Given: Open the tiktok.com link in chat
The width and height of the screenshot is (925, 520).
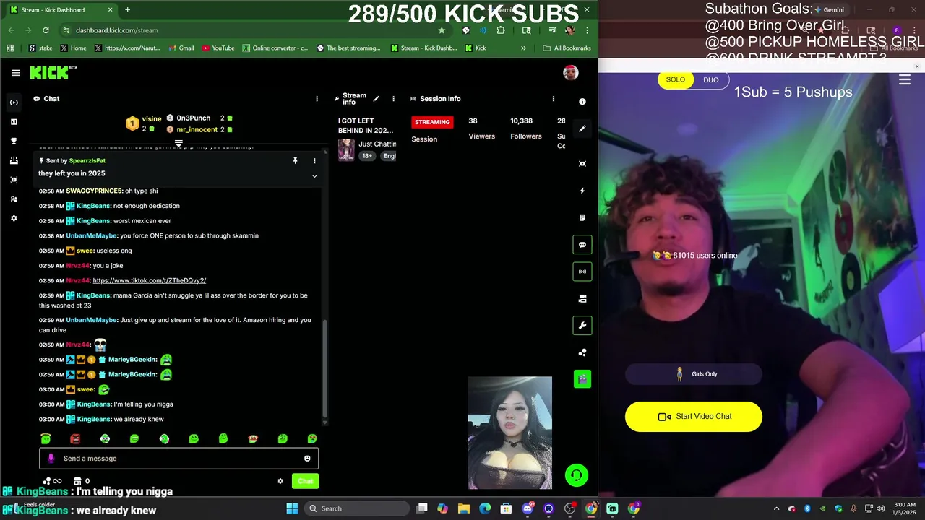Looking at the screenshot, I should point(150,280).
